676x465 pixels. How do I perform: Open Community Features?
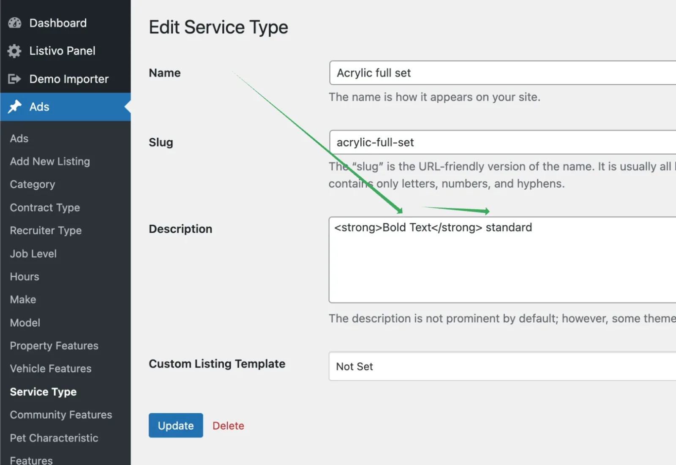61,415
